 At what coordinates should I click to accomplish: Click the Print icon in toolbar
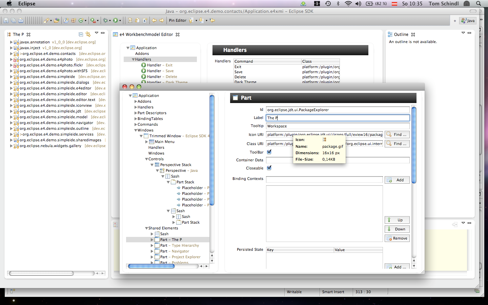pos(21,21)
